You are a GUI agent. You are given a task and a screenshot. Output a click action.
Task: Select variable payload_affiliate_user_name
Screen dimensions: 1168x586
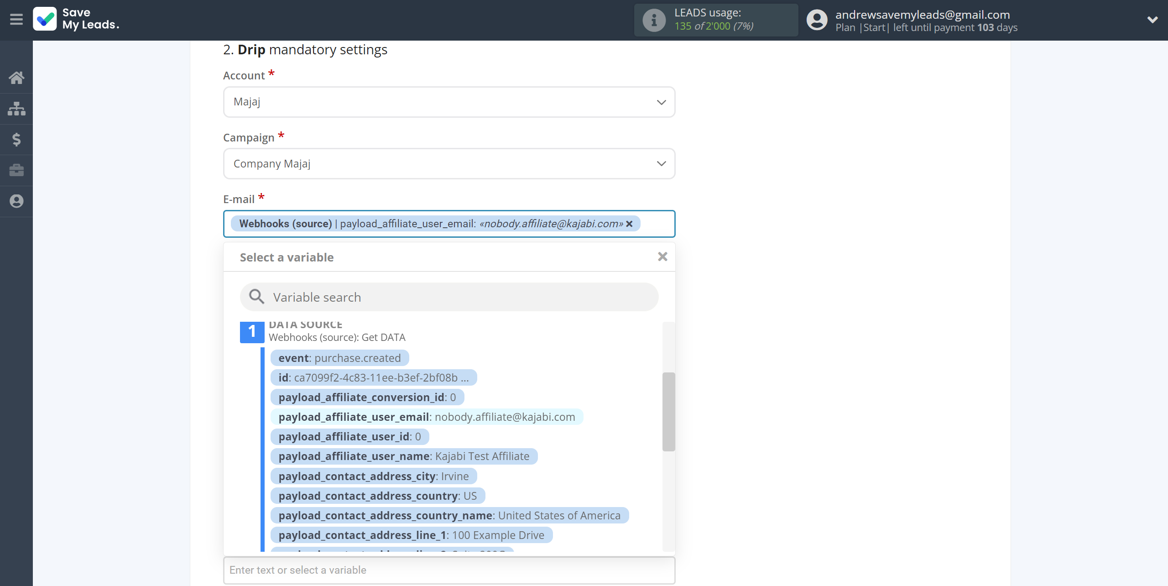click(404, 456)
